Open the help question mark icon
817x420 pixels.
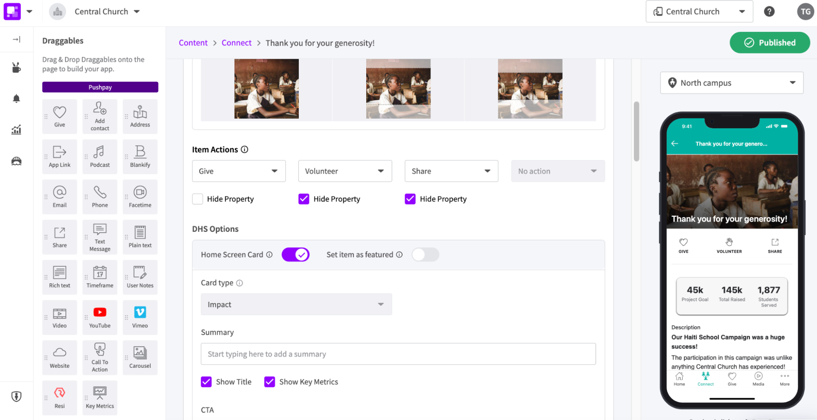click(x=769, y=11)
